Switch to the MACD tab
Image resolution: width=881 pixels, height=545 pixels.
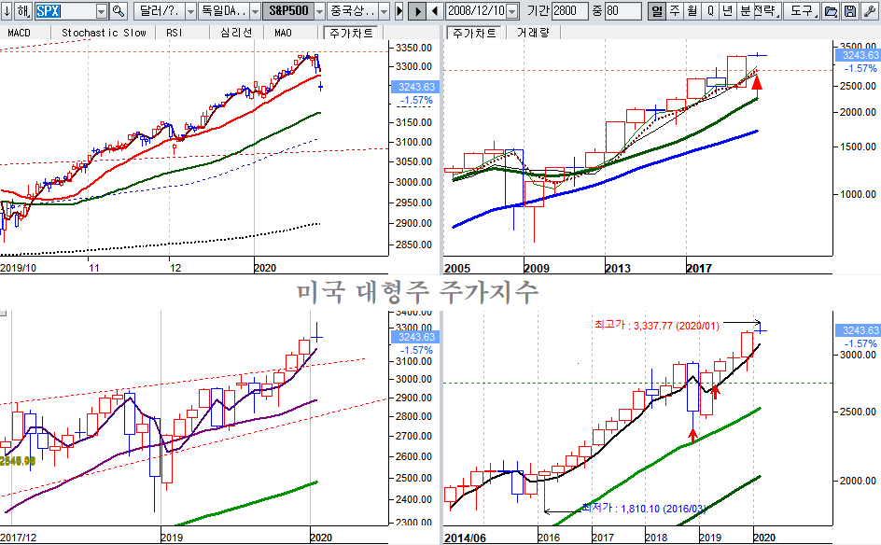coord(20,33)
